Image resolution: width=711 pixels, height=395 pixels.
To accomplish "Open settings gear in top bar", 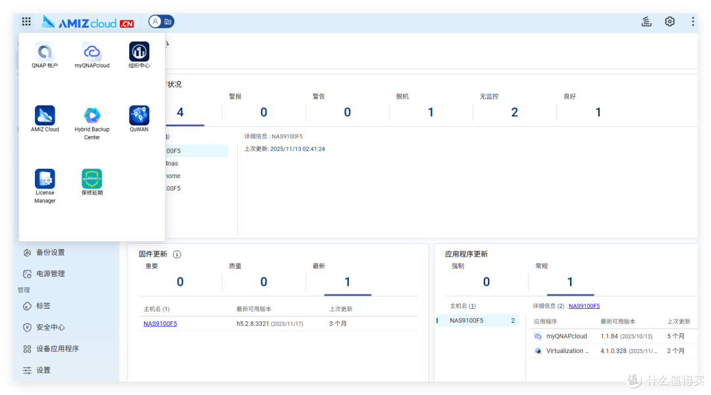I will point(670,21).
